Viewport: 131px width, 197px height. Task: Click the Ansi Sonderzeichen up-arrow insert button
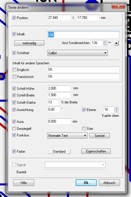116,43
